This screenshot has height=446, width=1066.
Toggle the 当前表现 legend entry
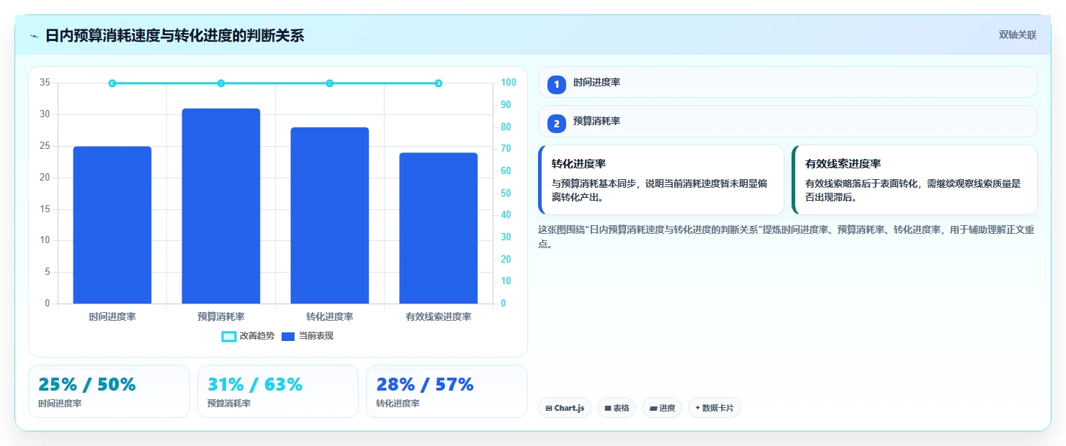click(x=307, y=336)
